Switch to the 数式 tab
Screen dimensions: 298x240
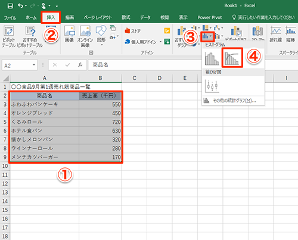coord(126,18)
